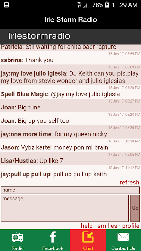Tap the Lisa/Hustlea username

(18, 161)
